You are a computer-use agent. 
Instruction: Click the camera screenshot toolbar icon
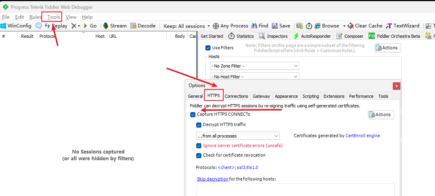click(x=300, y=26)
